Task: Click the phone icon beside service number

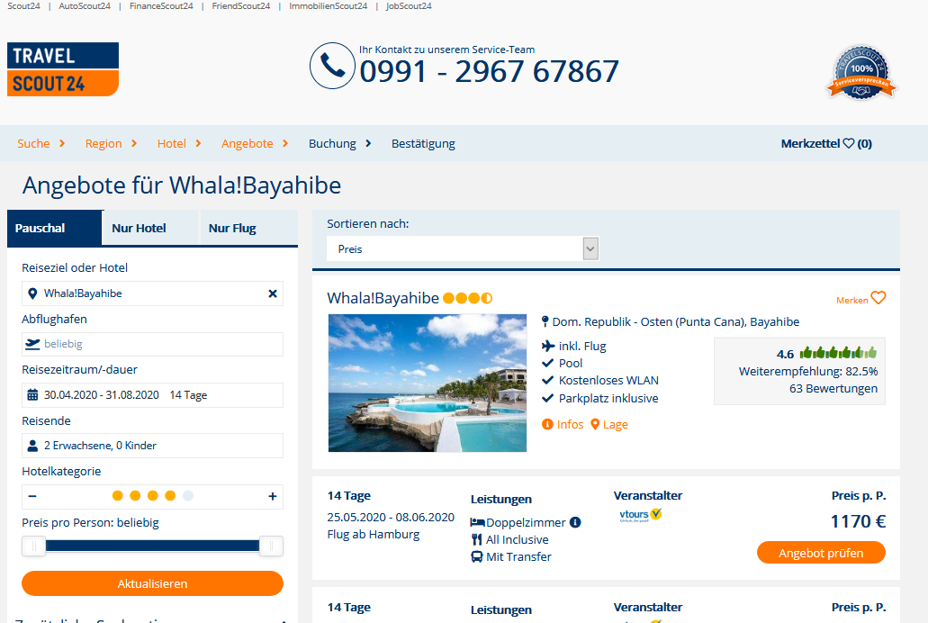Action: [333, 66]
